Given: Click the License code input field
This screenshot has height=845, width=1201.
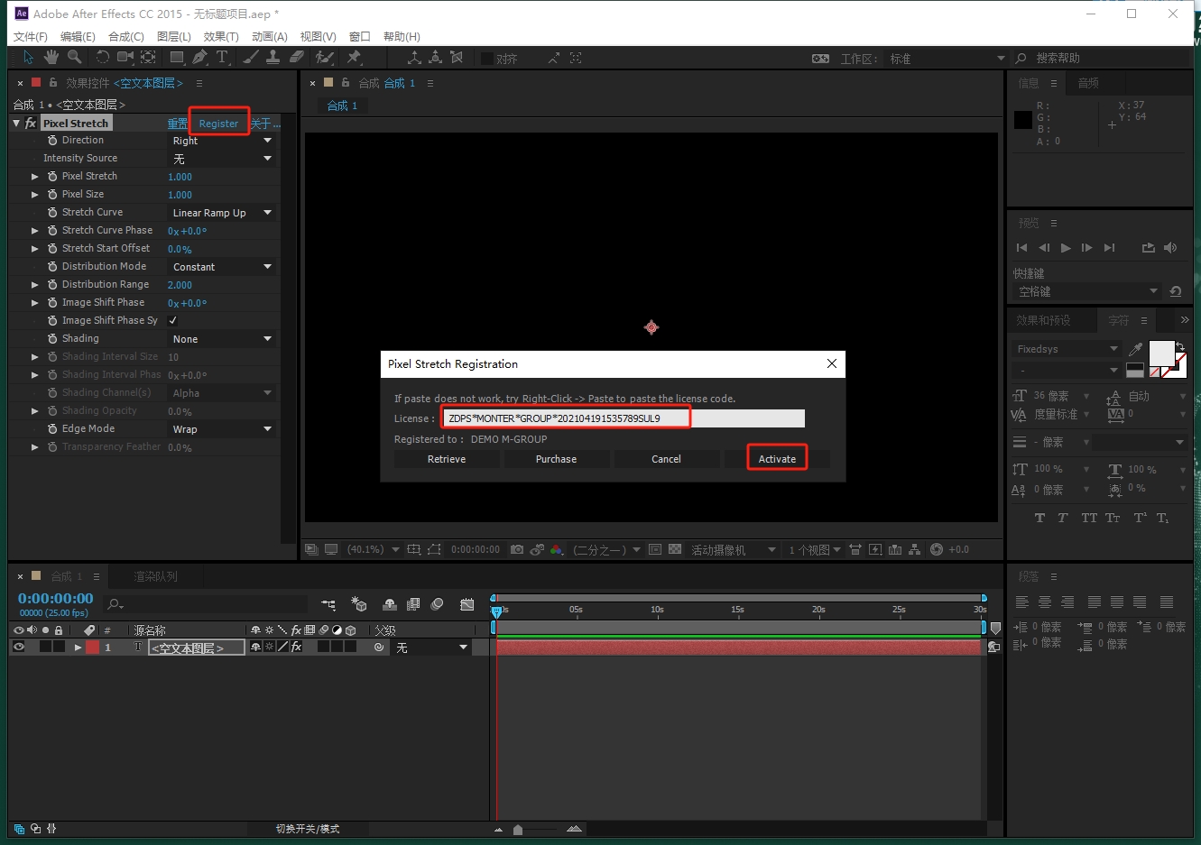Looking at the screenshot, I should [623, 418].
